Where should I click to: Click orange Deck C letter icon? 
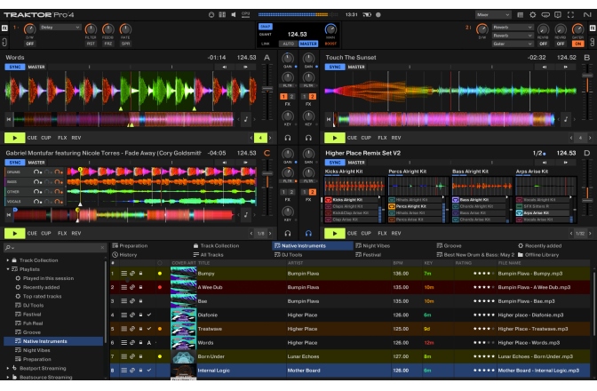[267, 153]
